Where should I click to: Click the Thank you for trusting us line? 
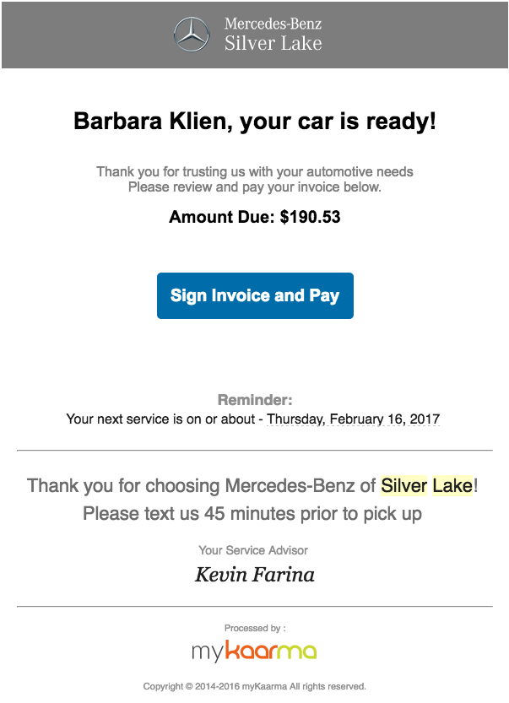255,171
